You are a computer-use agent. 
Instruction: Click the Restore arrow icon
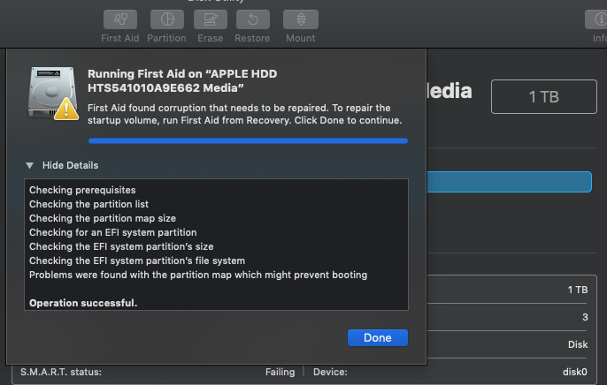253,19
